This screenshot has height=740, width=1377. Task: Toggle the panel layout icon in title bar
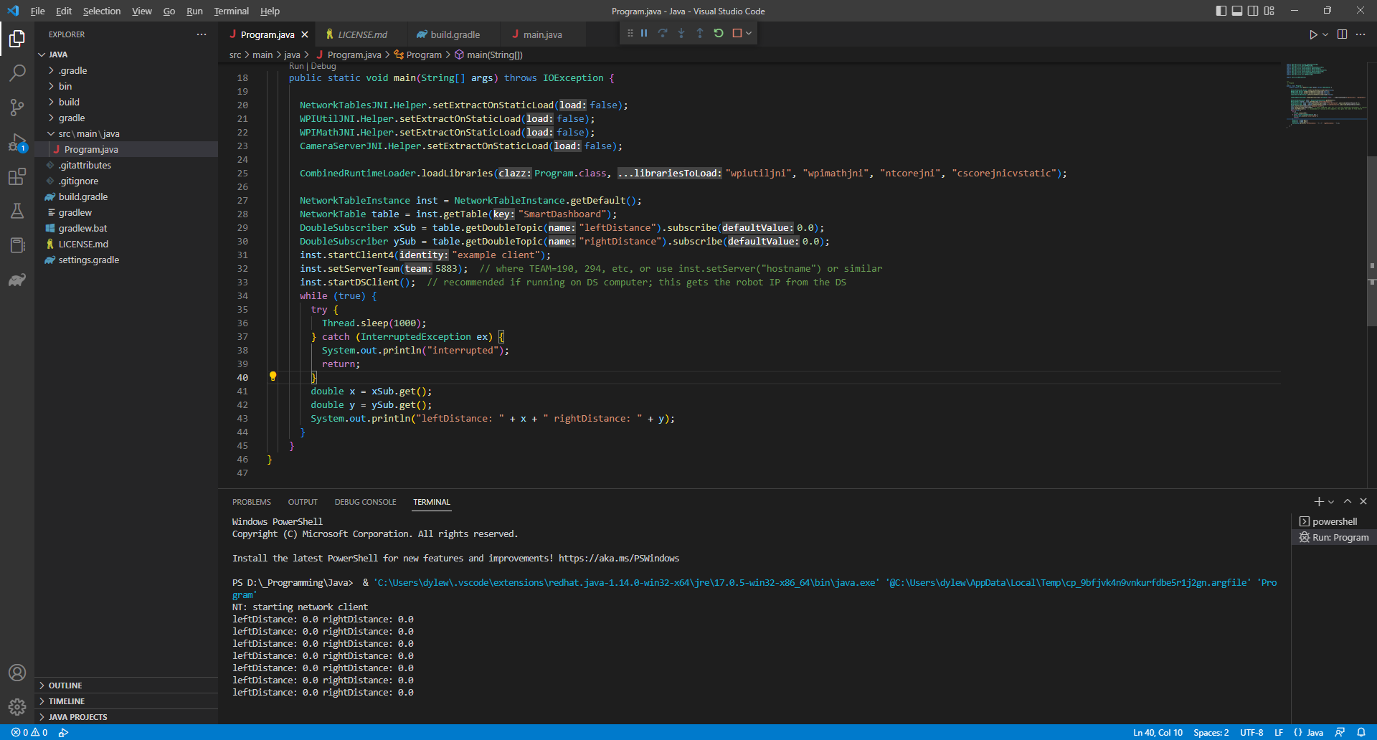[1238, 11]
